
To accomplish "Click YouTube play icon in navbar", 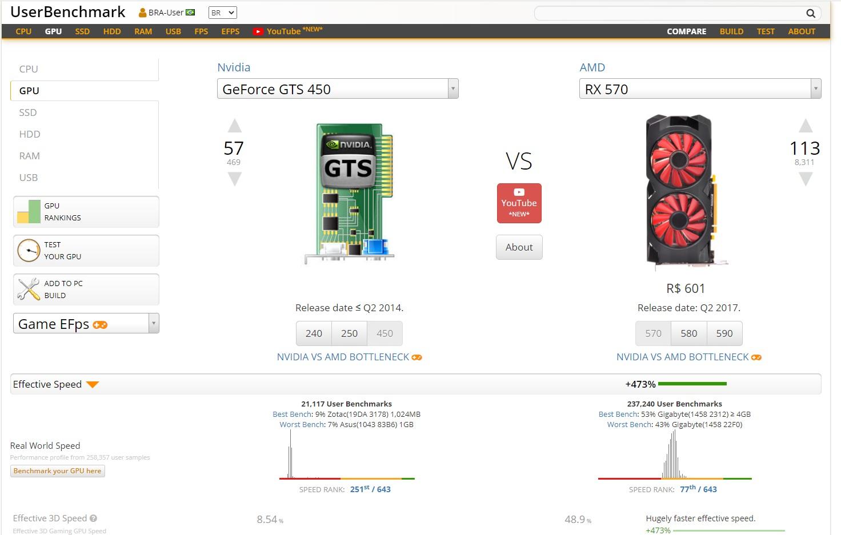I will coord(258,31).
